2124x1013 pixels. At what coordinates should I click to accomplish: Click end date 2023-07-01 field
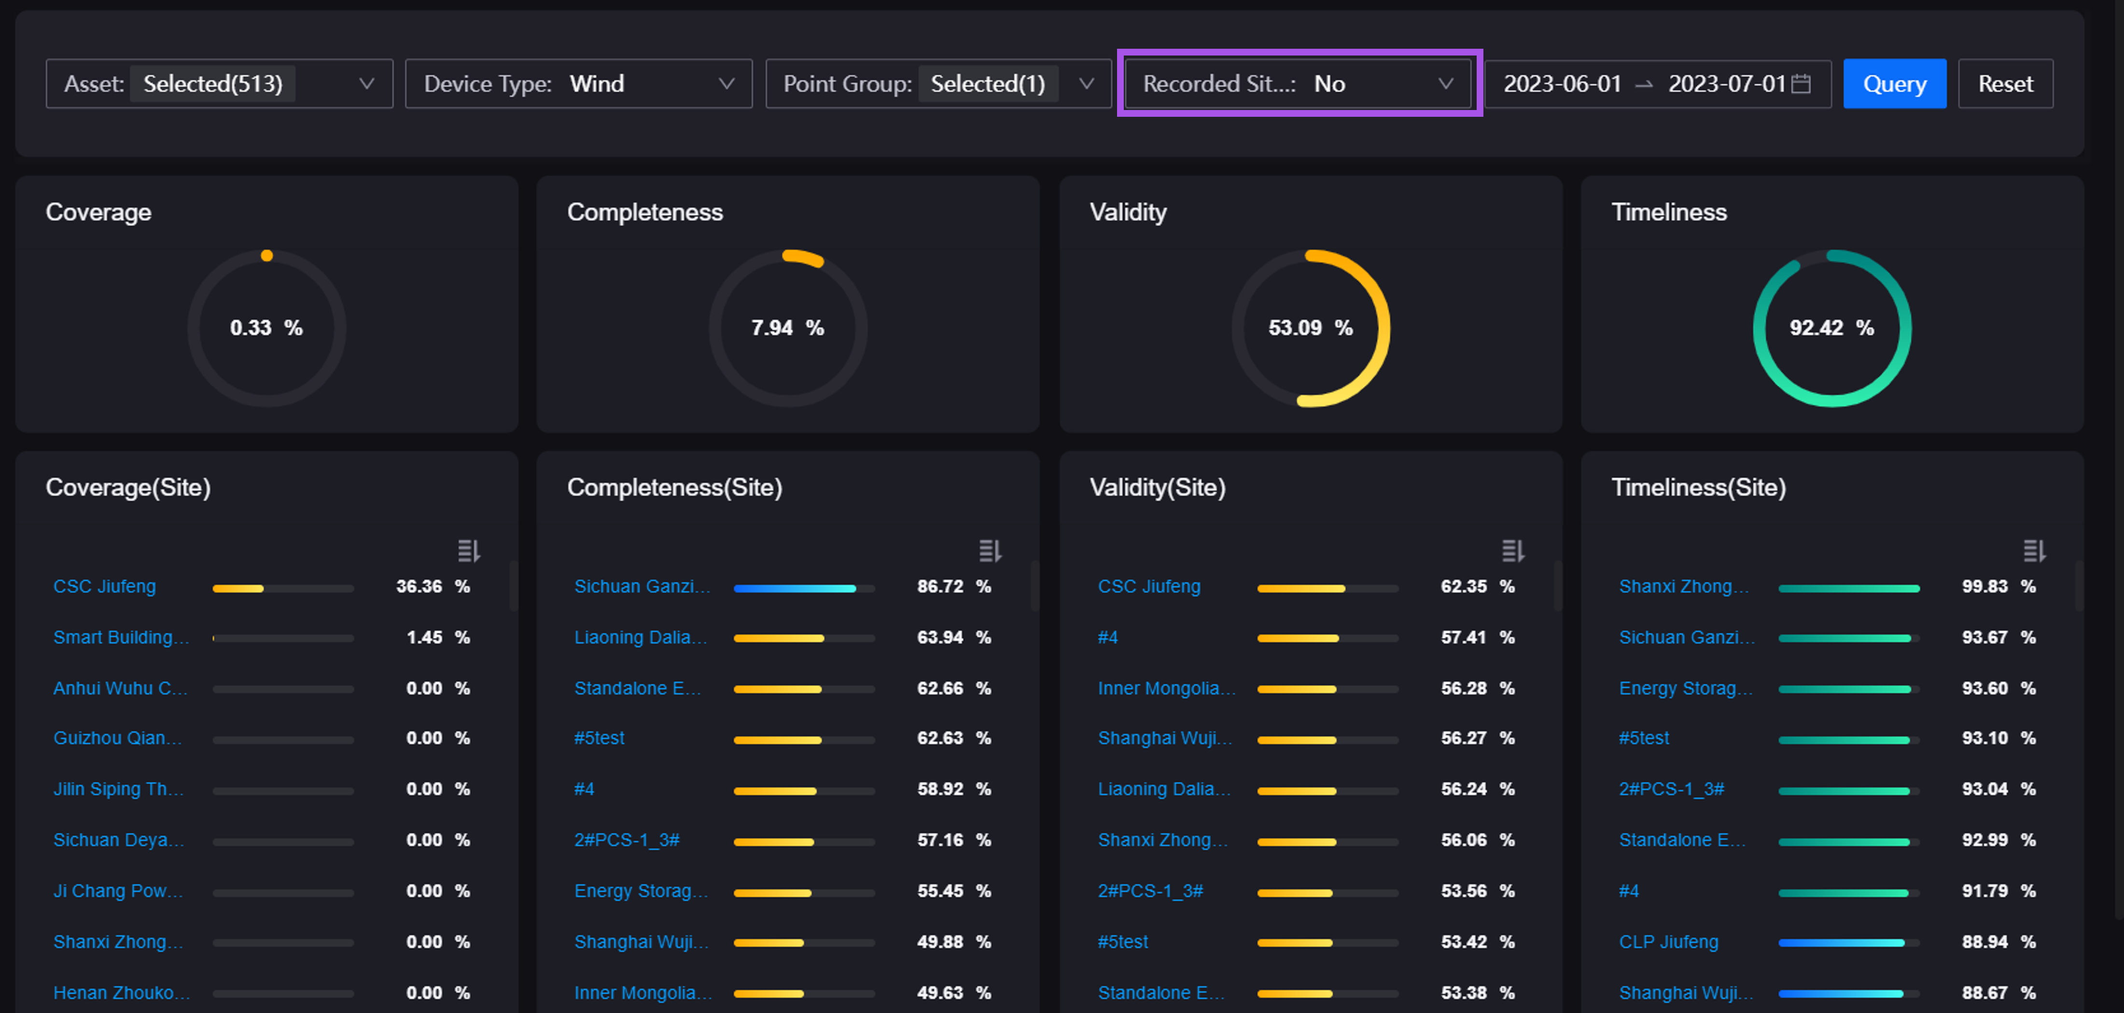(x=1726, y=84)
